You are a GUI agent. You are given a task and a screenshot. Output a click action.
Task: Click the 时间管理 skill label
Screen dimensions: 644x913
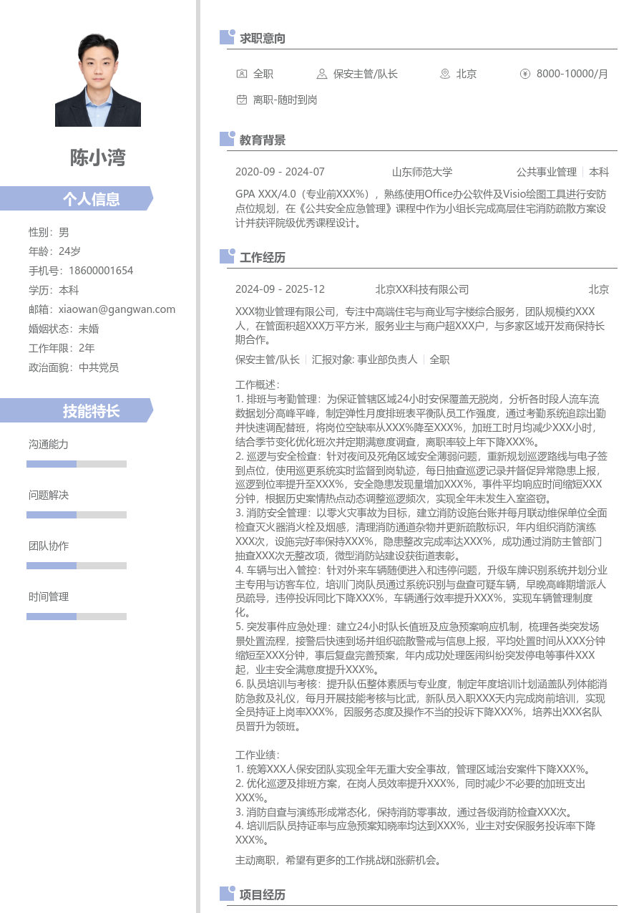[x=49, y=596]
